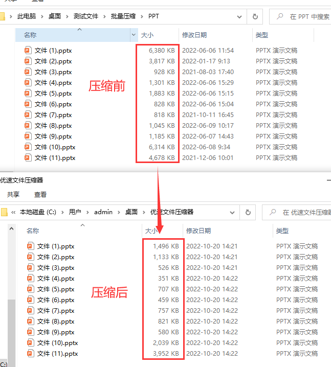Select the 3,952 KB size cell
This screenshot has height=367, width=331.
166,353
